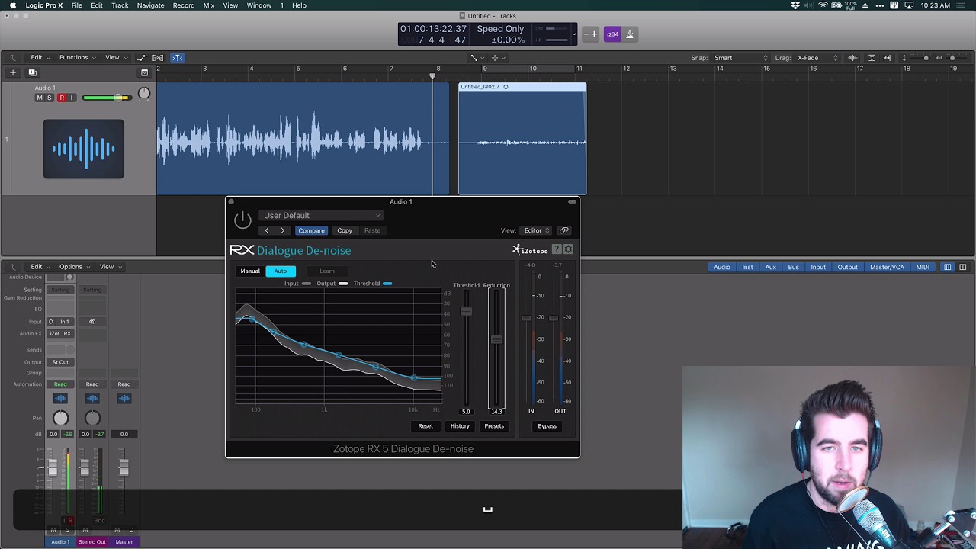Viewport: 976px width, 549px height.
Task: Open the iZotope plugin settings gear
Action: pos(568,249)
